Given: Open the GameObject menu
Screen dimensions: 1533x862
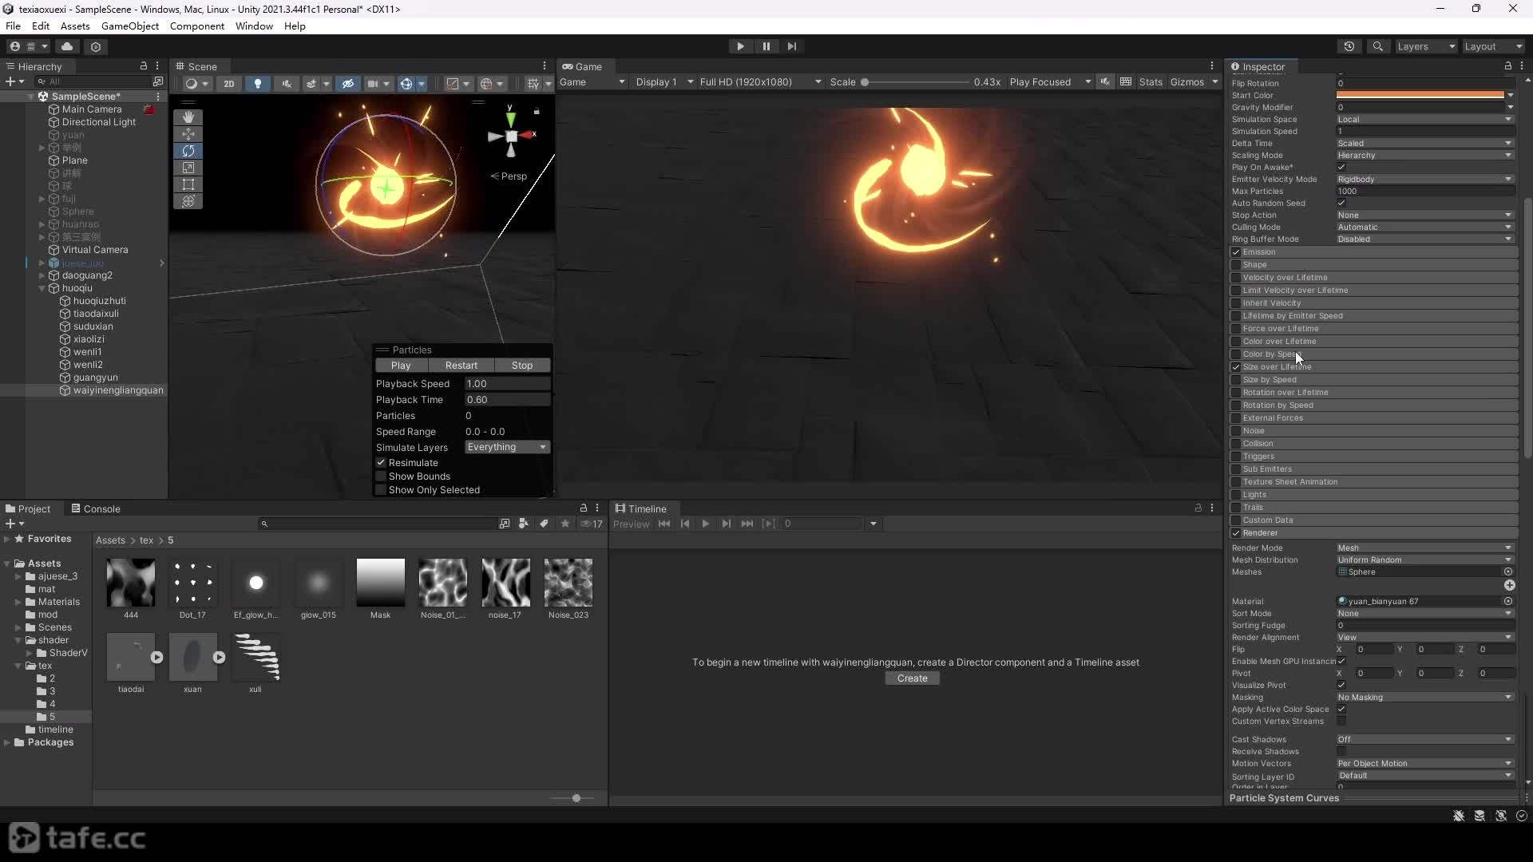Looking at the screenshot, I should [x=130, y=26].
